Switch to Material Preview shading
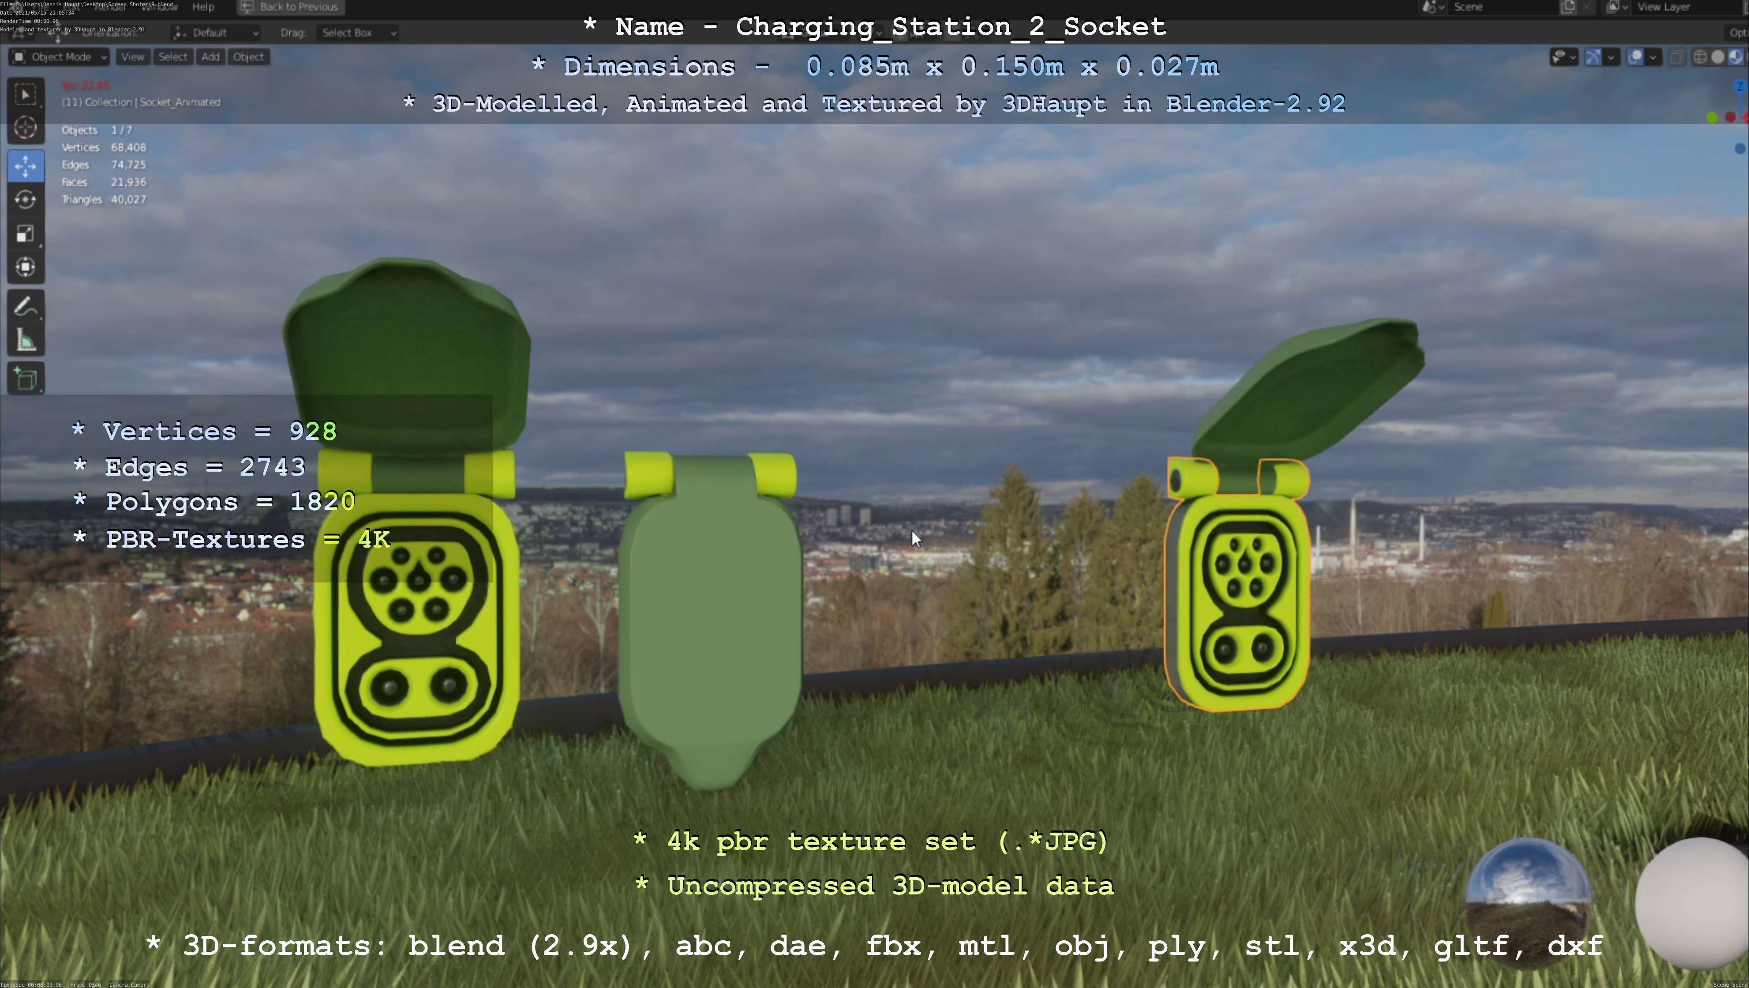Screen dimensions: 1749x988 click(x=1735, y=57)
